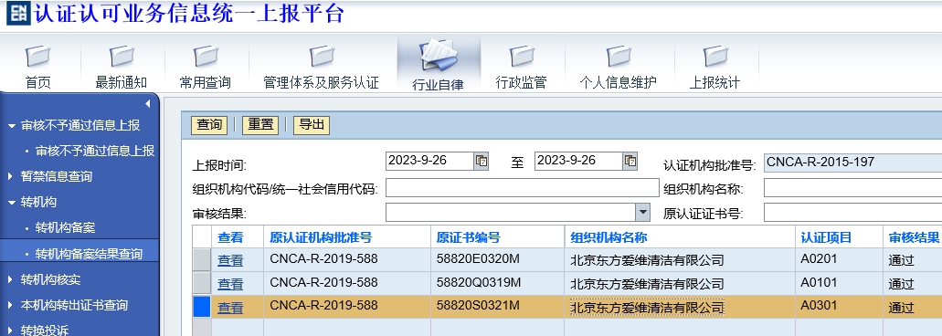The image size is (942, 336).
Task: Collapse the 转机构 tree group
Action: 12,202
